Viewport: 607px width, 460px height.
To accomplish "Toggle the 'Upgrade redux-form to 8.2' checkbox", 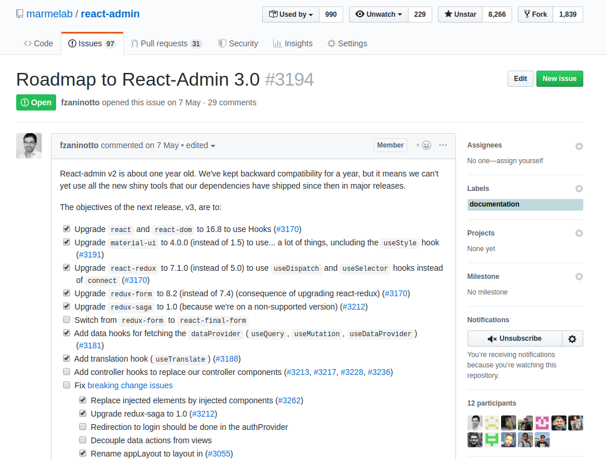I will pyautogui.click(x=67, y=293).
